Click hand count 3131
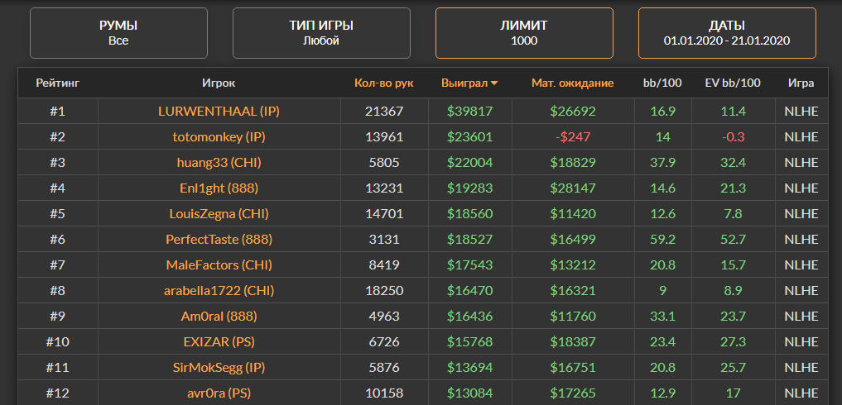842x405 pixels. 384,239
